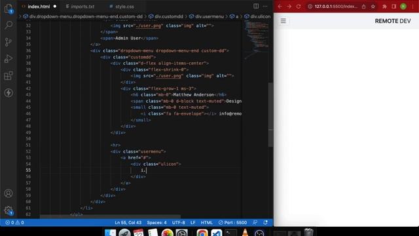Bookmark the page with the star icon
This screenshot has width=419, height=236.
[x=373, y=7]
